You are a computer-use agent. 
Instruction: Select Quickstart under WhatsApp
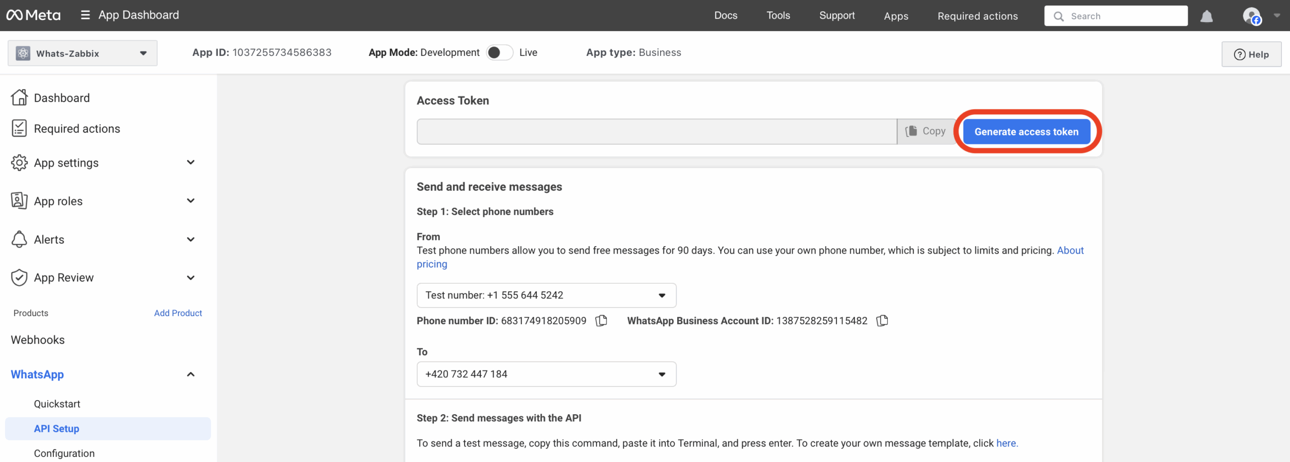pyautogui.click(x=57, y=404)
